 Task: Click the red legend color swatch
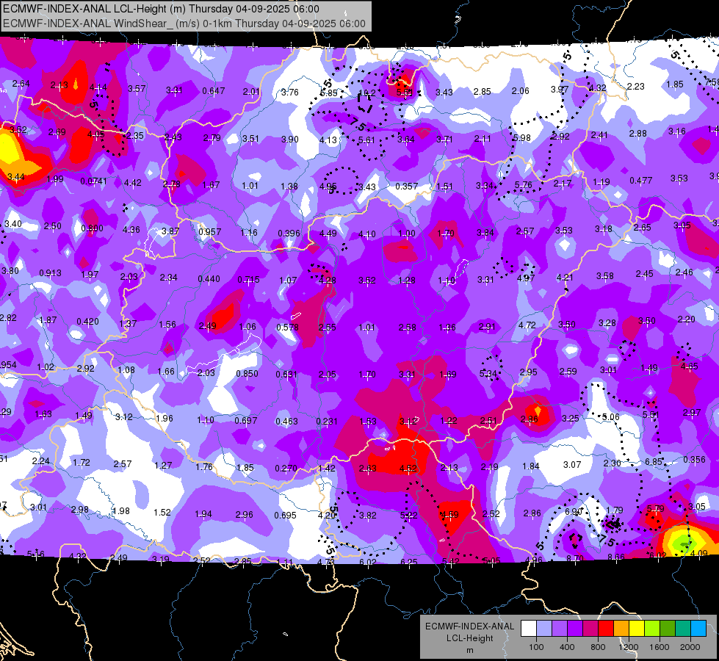coord(606,629)
